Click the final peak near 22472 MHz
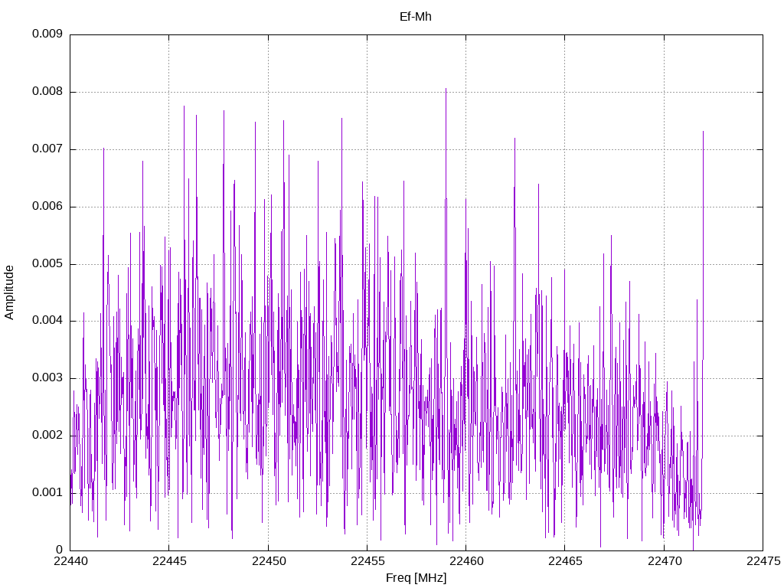 tap(703, 133)
